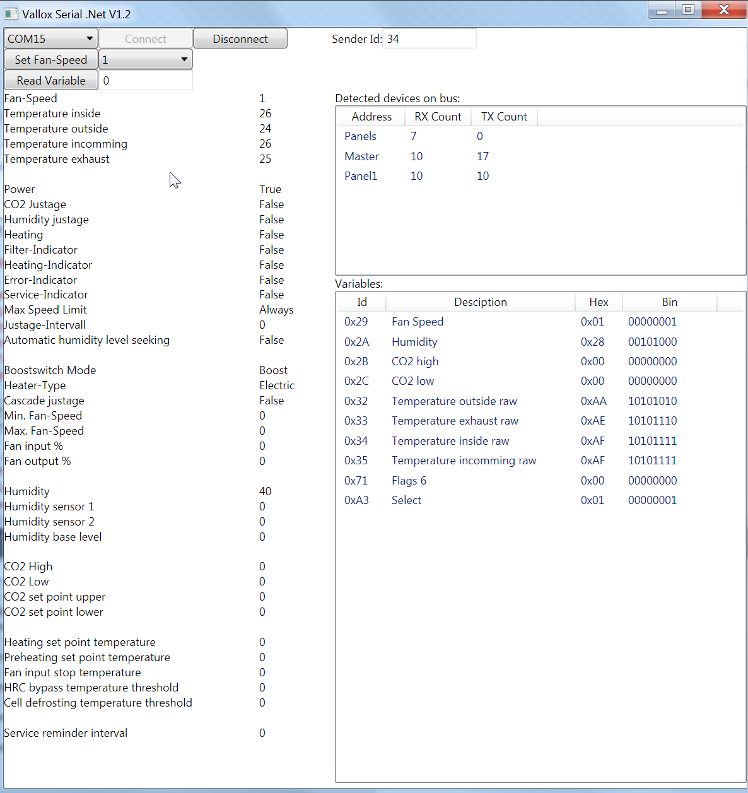Click the Boostswitch Mode label
The width and height of the screenshot is (748, 793).
(x=50, y=370)
